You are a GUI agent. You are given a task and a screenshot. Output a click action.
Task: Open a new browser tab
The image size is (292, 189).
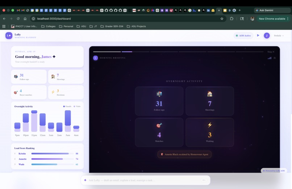coord(240,10)
